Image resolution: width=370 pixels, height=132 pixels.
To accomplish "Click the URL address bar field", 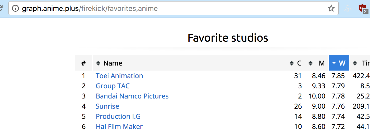I will pyautogui.click(x=174, y=8).
